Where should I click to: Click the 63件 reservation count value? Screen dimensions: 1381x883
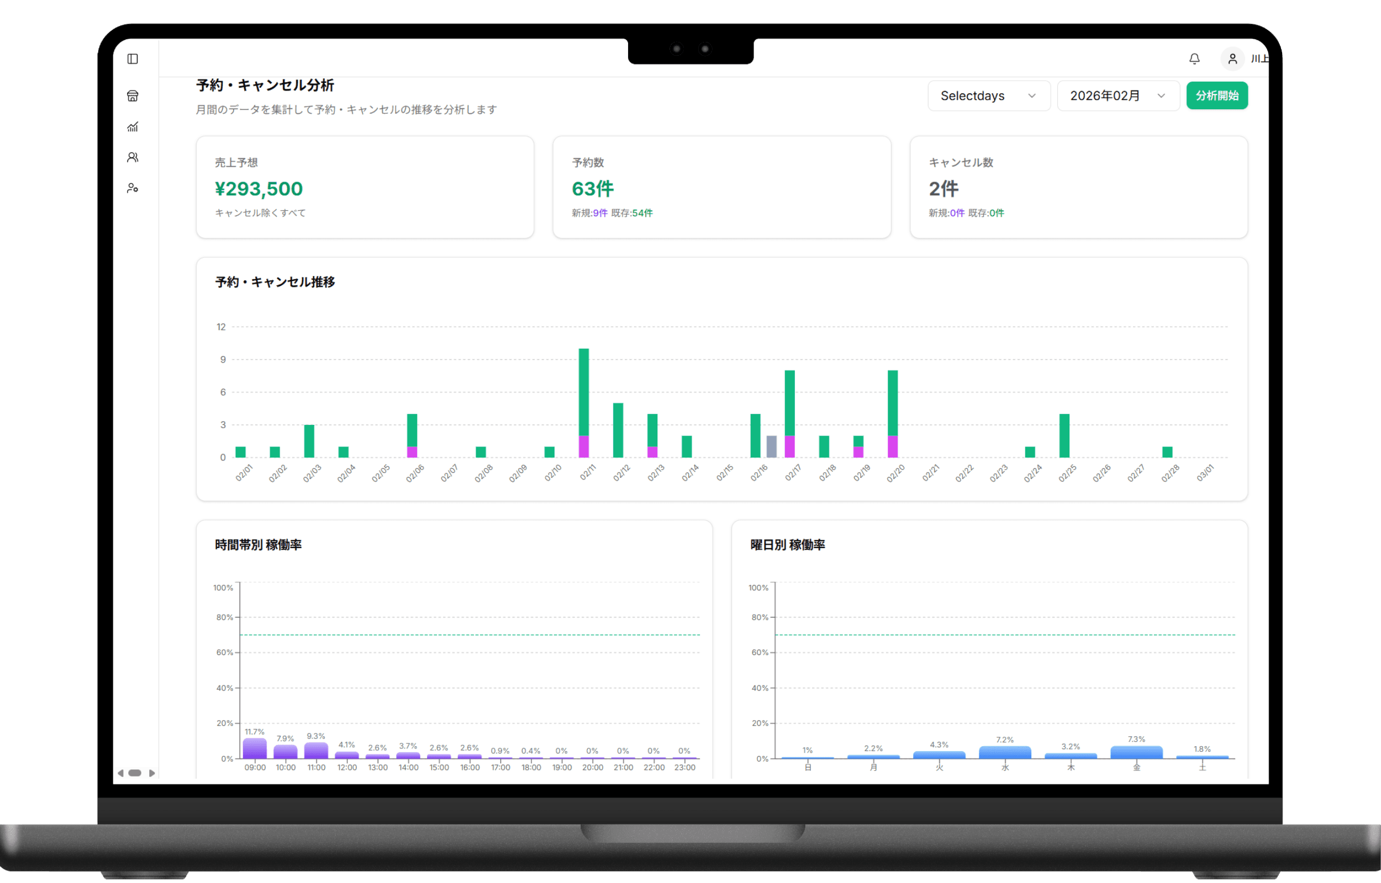[593, 189]
